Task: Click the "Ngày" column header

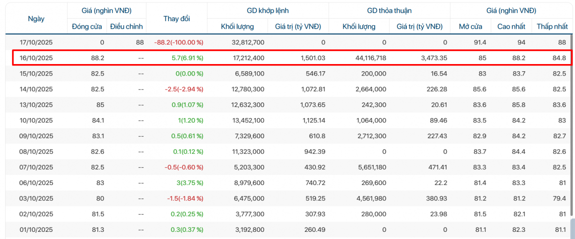Action: click(x=36, y=19)
